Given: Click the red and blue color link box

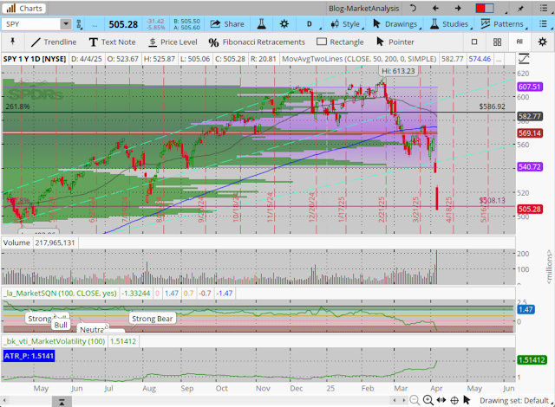Looking at the screenshot, I should (x=484, y=8).
